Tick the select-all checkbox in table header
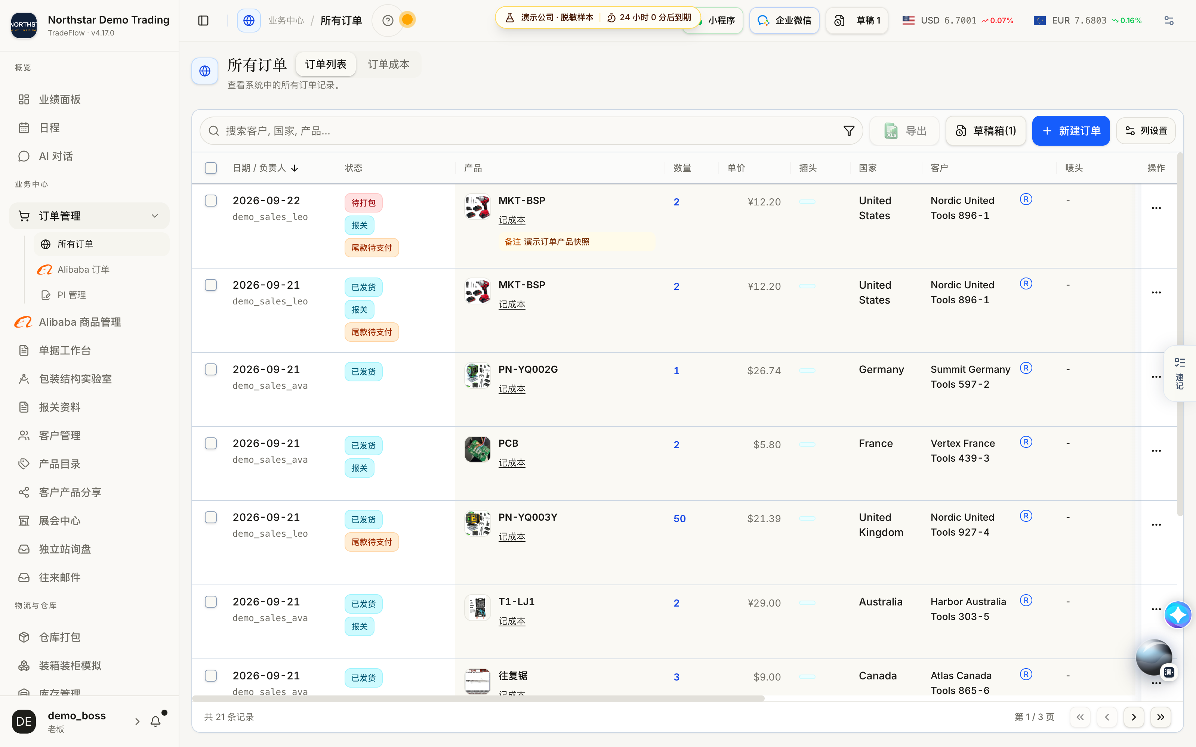 click(x=210, y=168)
